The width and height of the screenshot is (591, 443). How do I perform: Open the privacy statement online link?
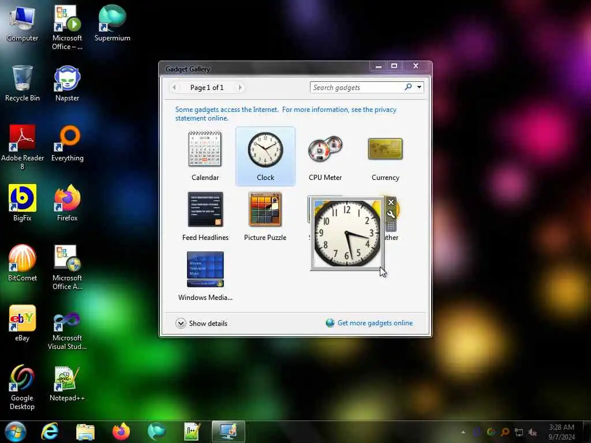[x=286, y=114]
